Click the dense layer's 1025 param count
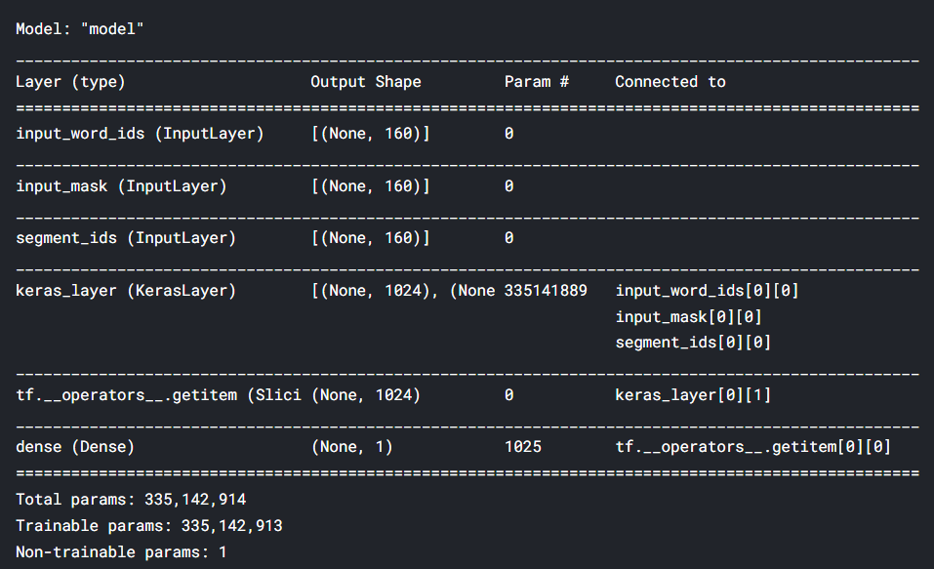Image resolution: width=934 pixels, height=569 pixels. 523,447
